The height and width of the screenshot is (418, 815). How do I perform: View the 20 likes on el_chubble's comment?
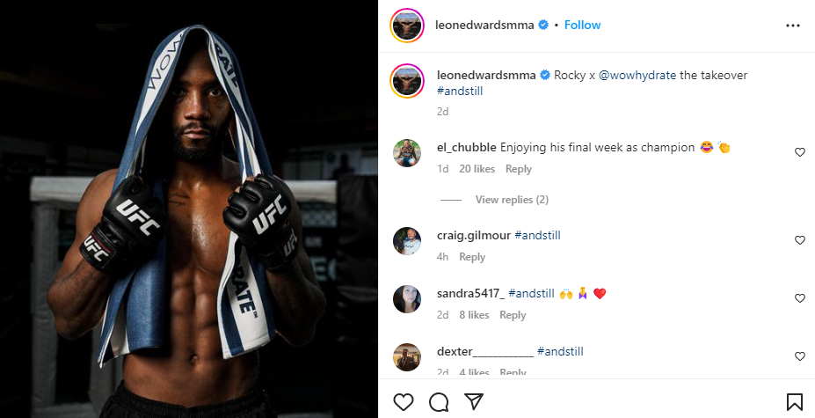point(477,169)
